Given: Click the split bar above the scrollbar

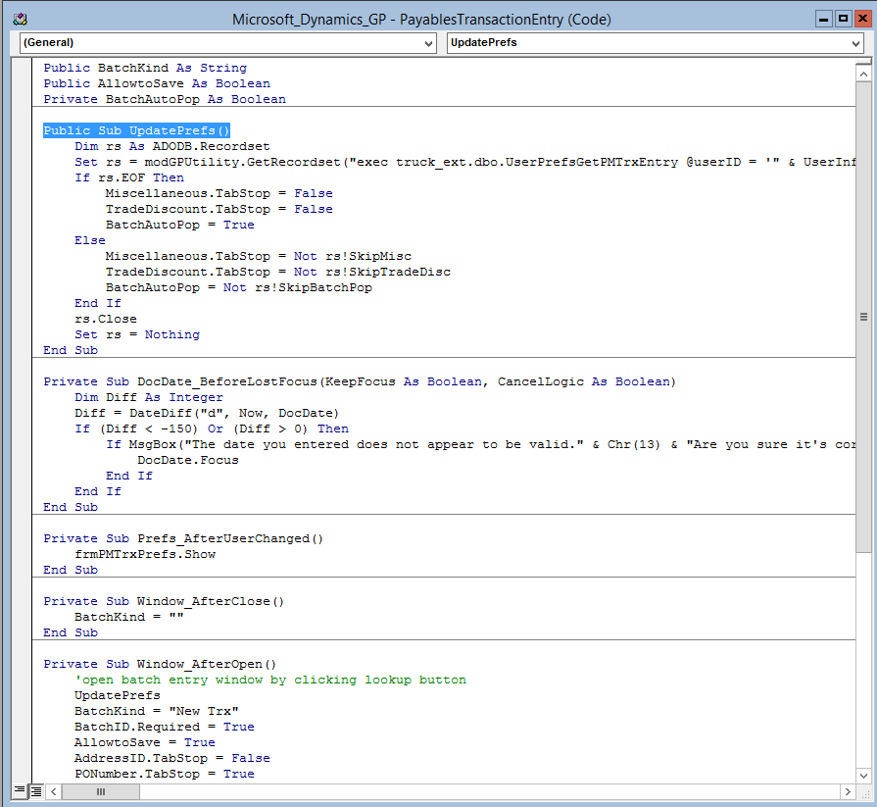Looking at the screenshot, I should click(863, 62).
